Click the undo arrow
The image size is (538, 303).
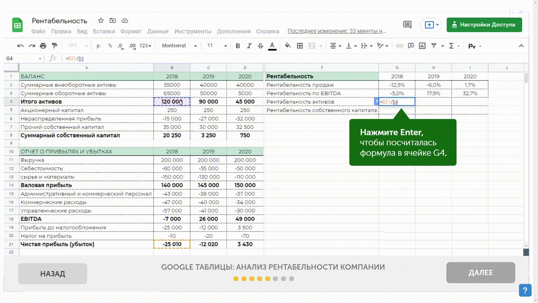[x=21, y=46]
